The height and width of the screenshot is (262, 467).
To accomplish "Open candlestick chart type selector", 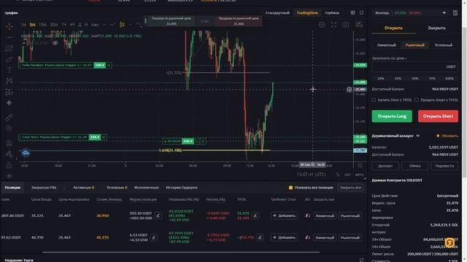I will (x=122, y=25).
